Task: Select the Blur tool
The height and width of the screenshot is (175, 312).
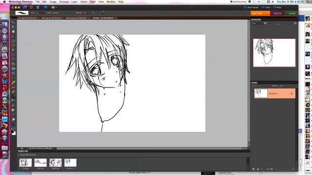Action: tap(13, 120)
